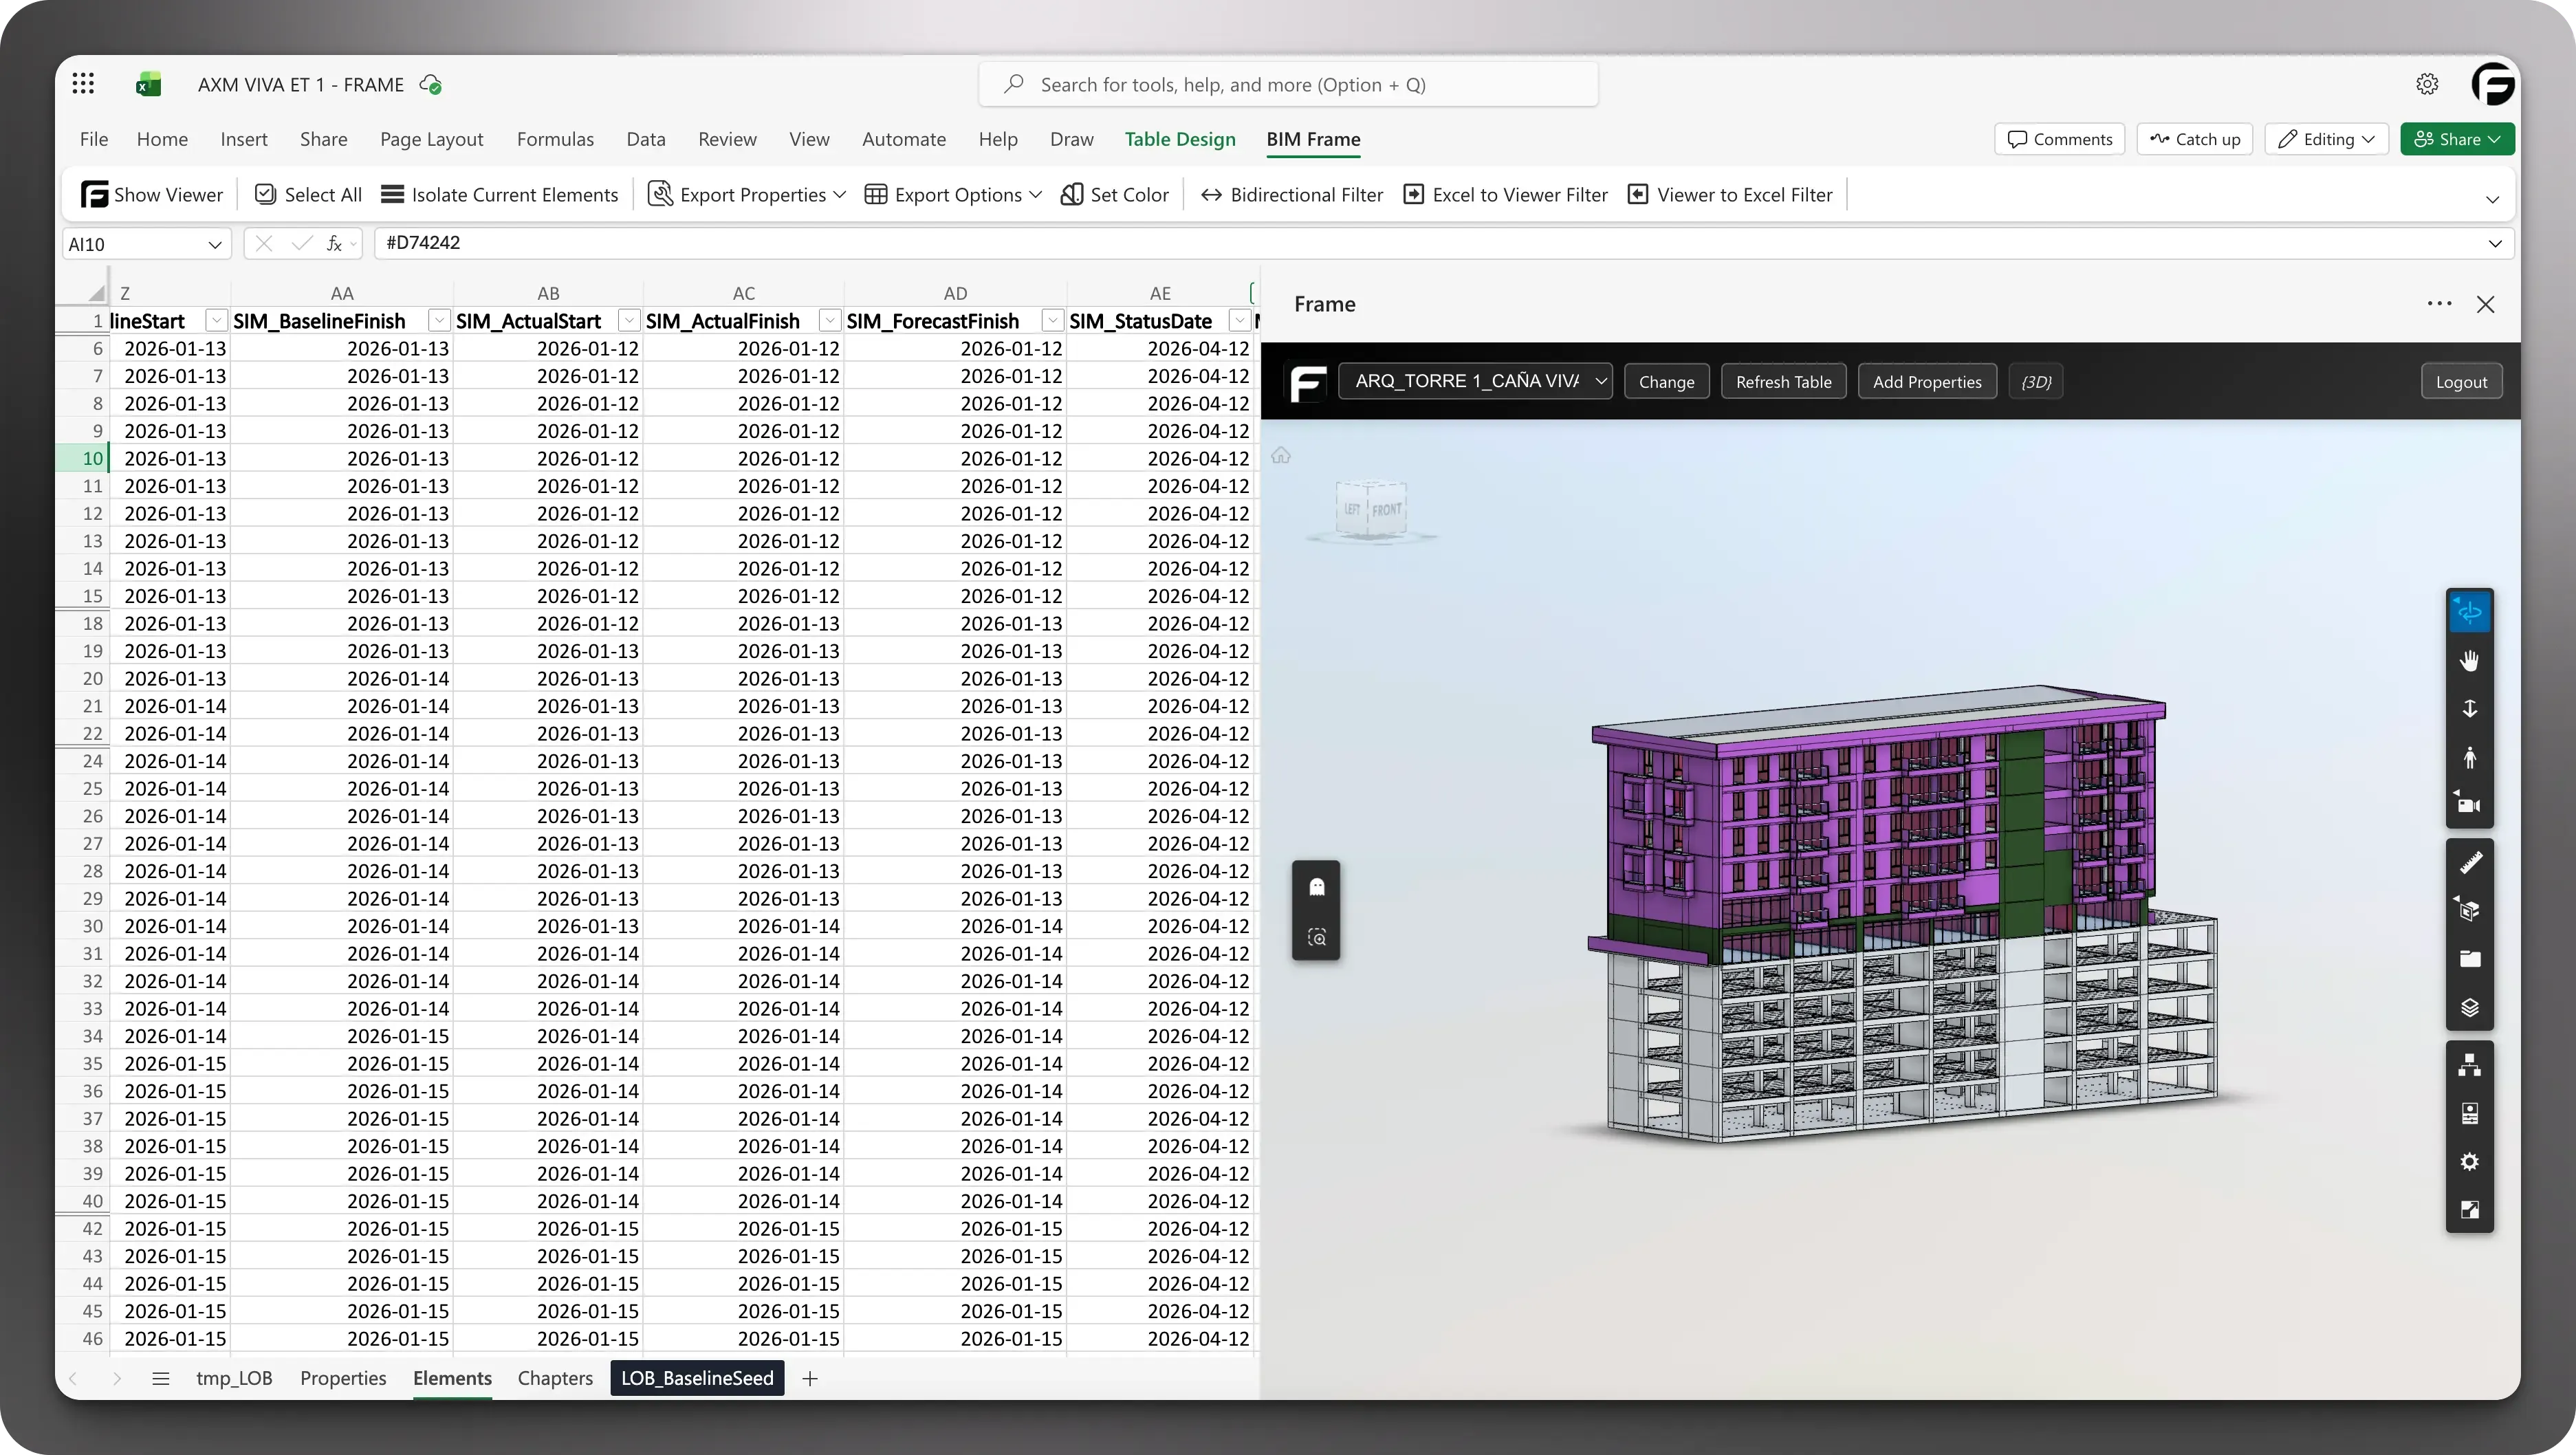The width and height of the screenshot is (2576, 1455).
Task: Open Export Options dropdown
Action: coord(953,195)
